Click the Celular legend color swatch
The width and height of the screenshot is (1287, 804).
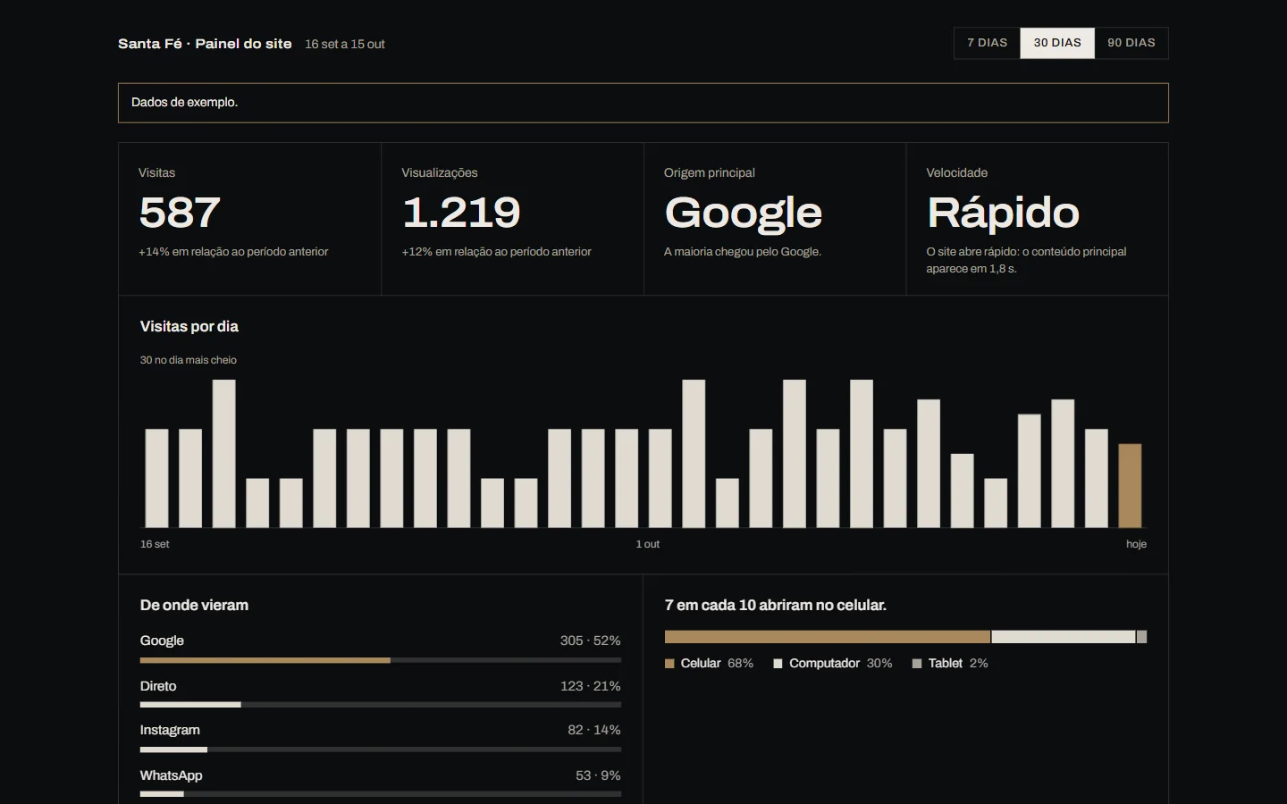click(669, 664)
